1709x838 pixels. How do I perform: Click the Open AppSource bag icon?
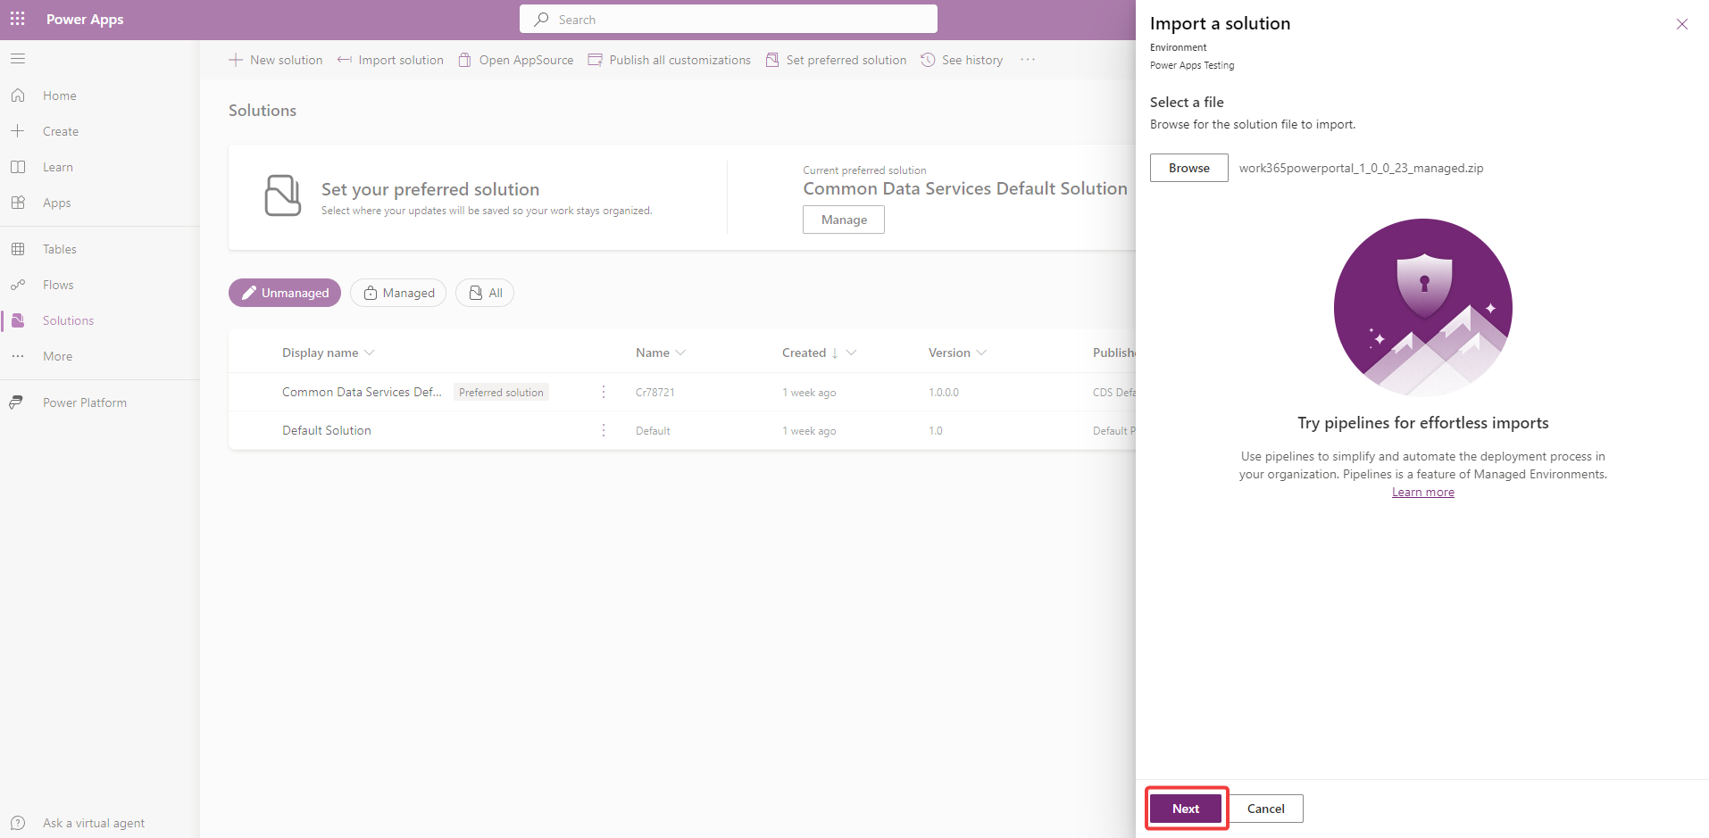(x=464, y=60)
